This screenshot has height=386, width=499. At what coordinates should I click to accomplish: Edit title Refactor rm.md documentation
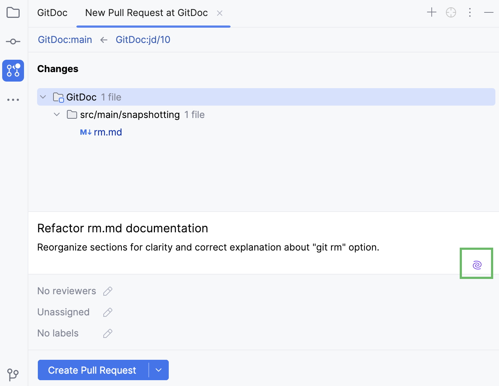point(123,228)
